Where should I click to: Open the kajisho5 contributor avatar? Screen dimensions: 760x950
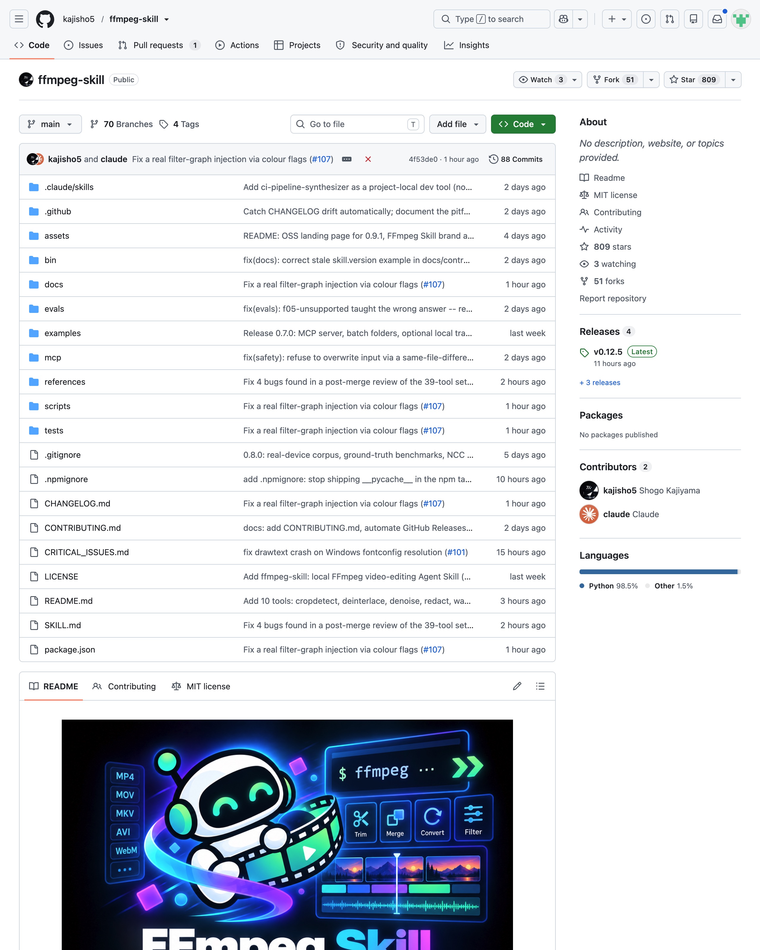589,490
